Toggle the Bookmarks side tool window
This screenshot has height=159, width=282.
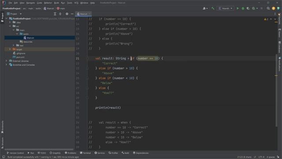(2, 127)
